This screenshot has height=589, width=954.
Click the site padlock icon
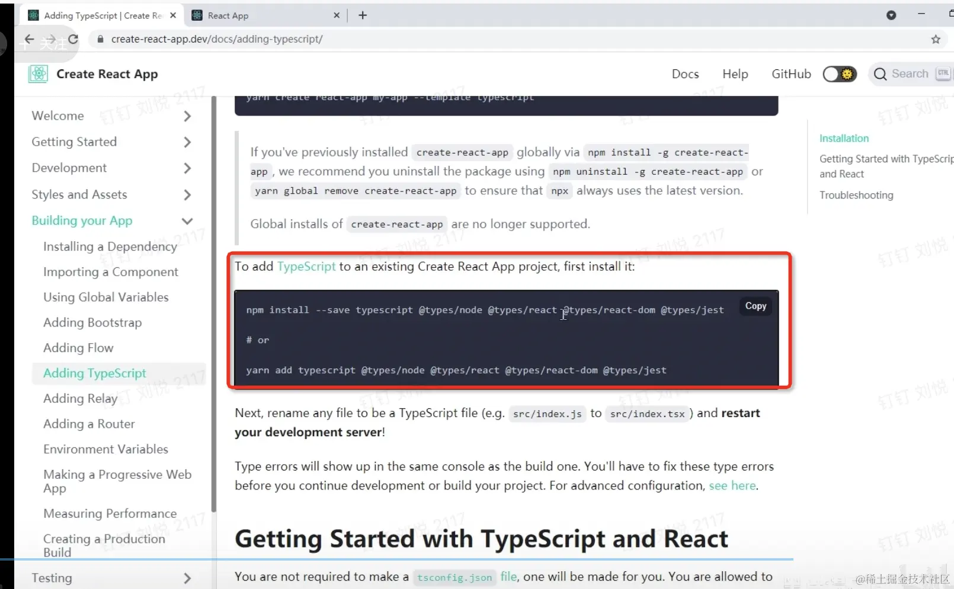(100, 39)
